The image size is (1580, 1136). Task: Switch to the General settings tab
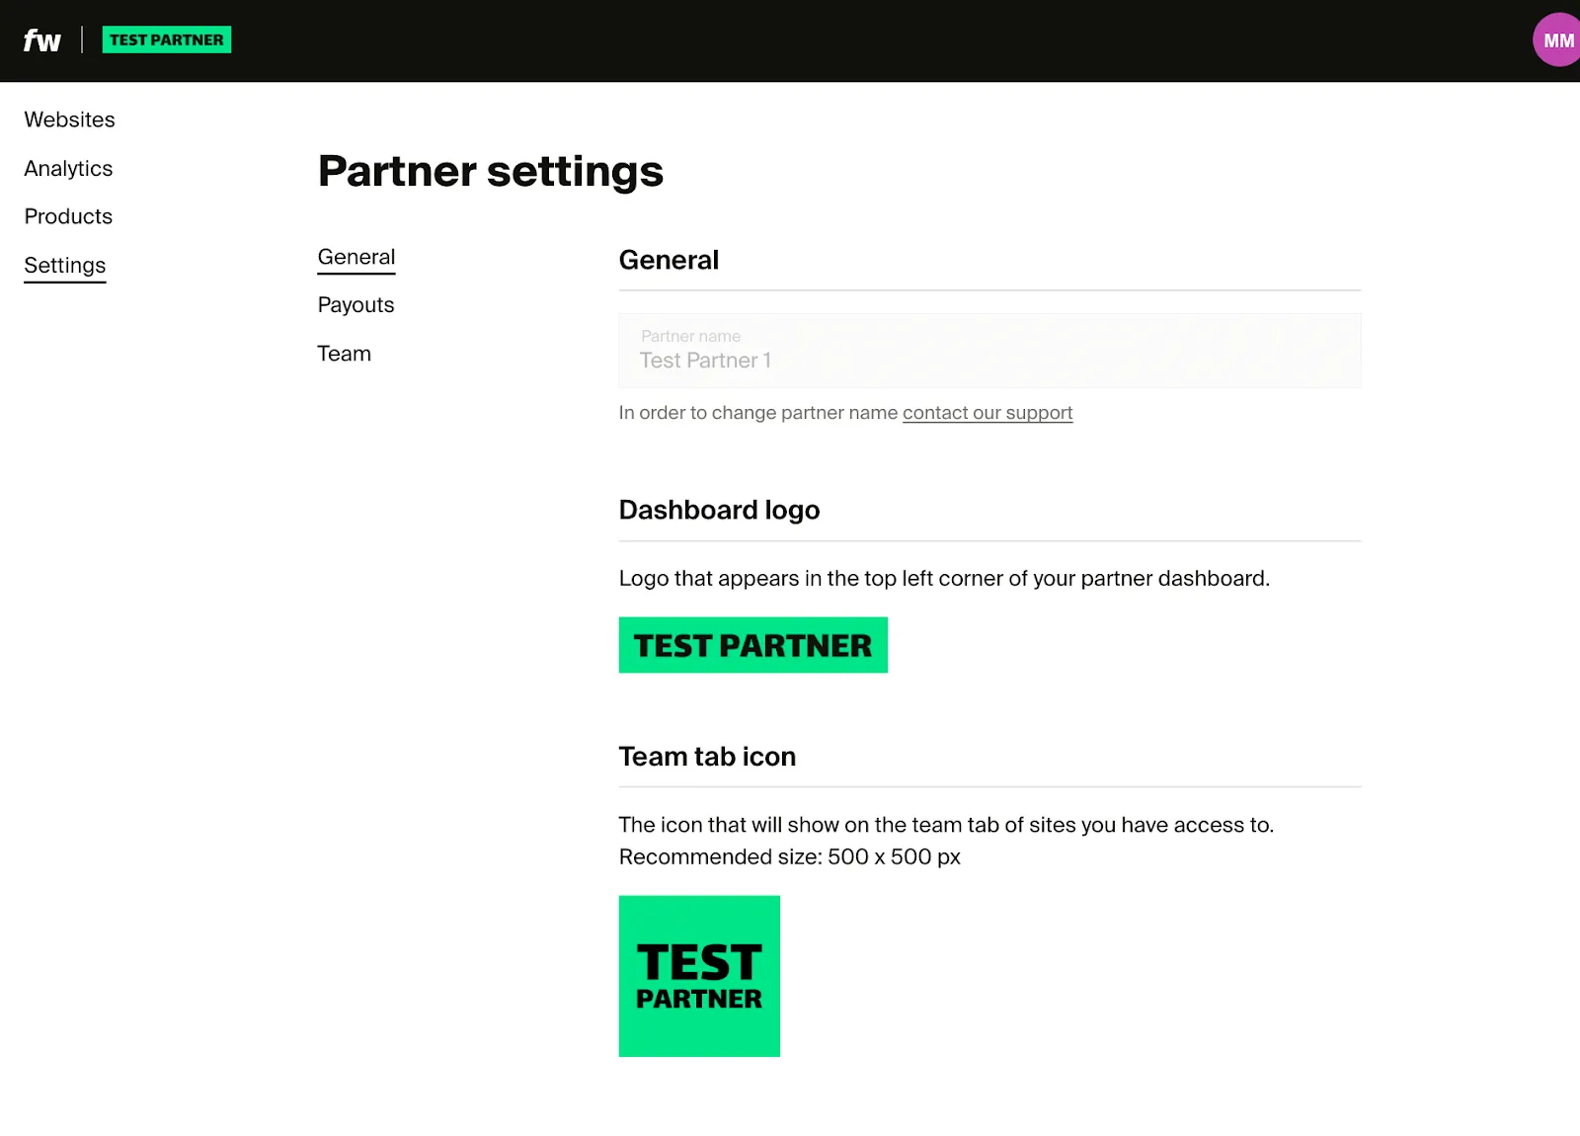coord(356,257)
